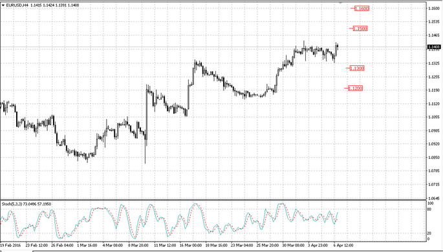Click the 100 level on Stochastic scale
443x252 pixels.
[x=431, y=203]
